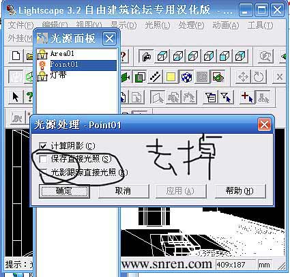Click the surface selection cursor icon

(158, 98)
